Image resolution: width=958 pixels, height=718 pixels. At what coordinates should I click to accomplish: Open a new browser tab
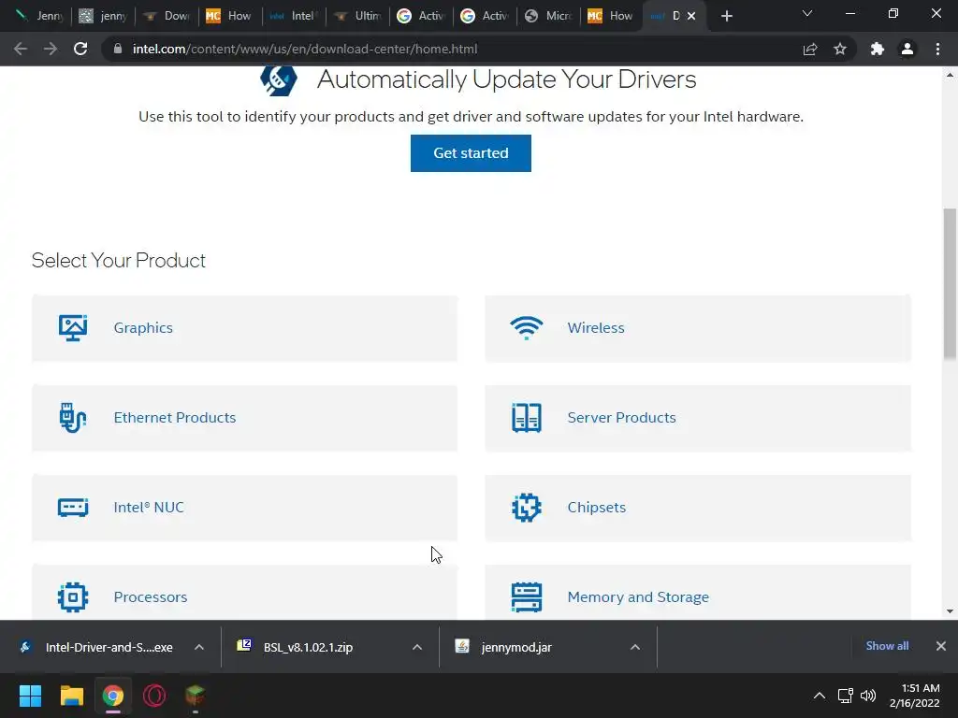point(726,16)
